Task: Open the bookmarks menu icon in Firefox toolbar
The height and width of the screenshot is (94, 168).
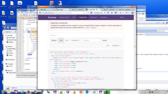Action: click(116, 13)
